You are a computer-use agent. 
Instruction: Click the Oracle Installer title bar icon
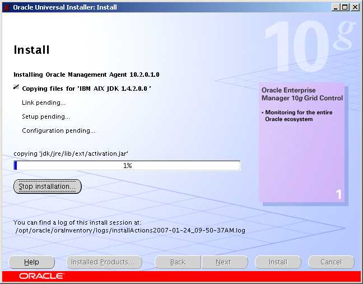pyautogui.click(x=6, y=7)
